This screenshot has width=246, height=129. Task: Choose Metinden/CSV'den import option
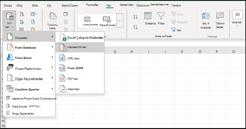80,47
